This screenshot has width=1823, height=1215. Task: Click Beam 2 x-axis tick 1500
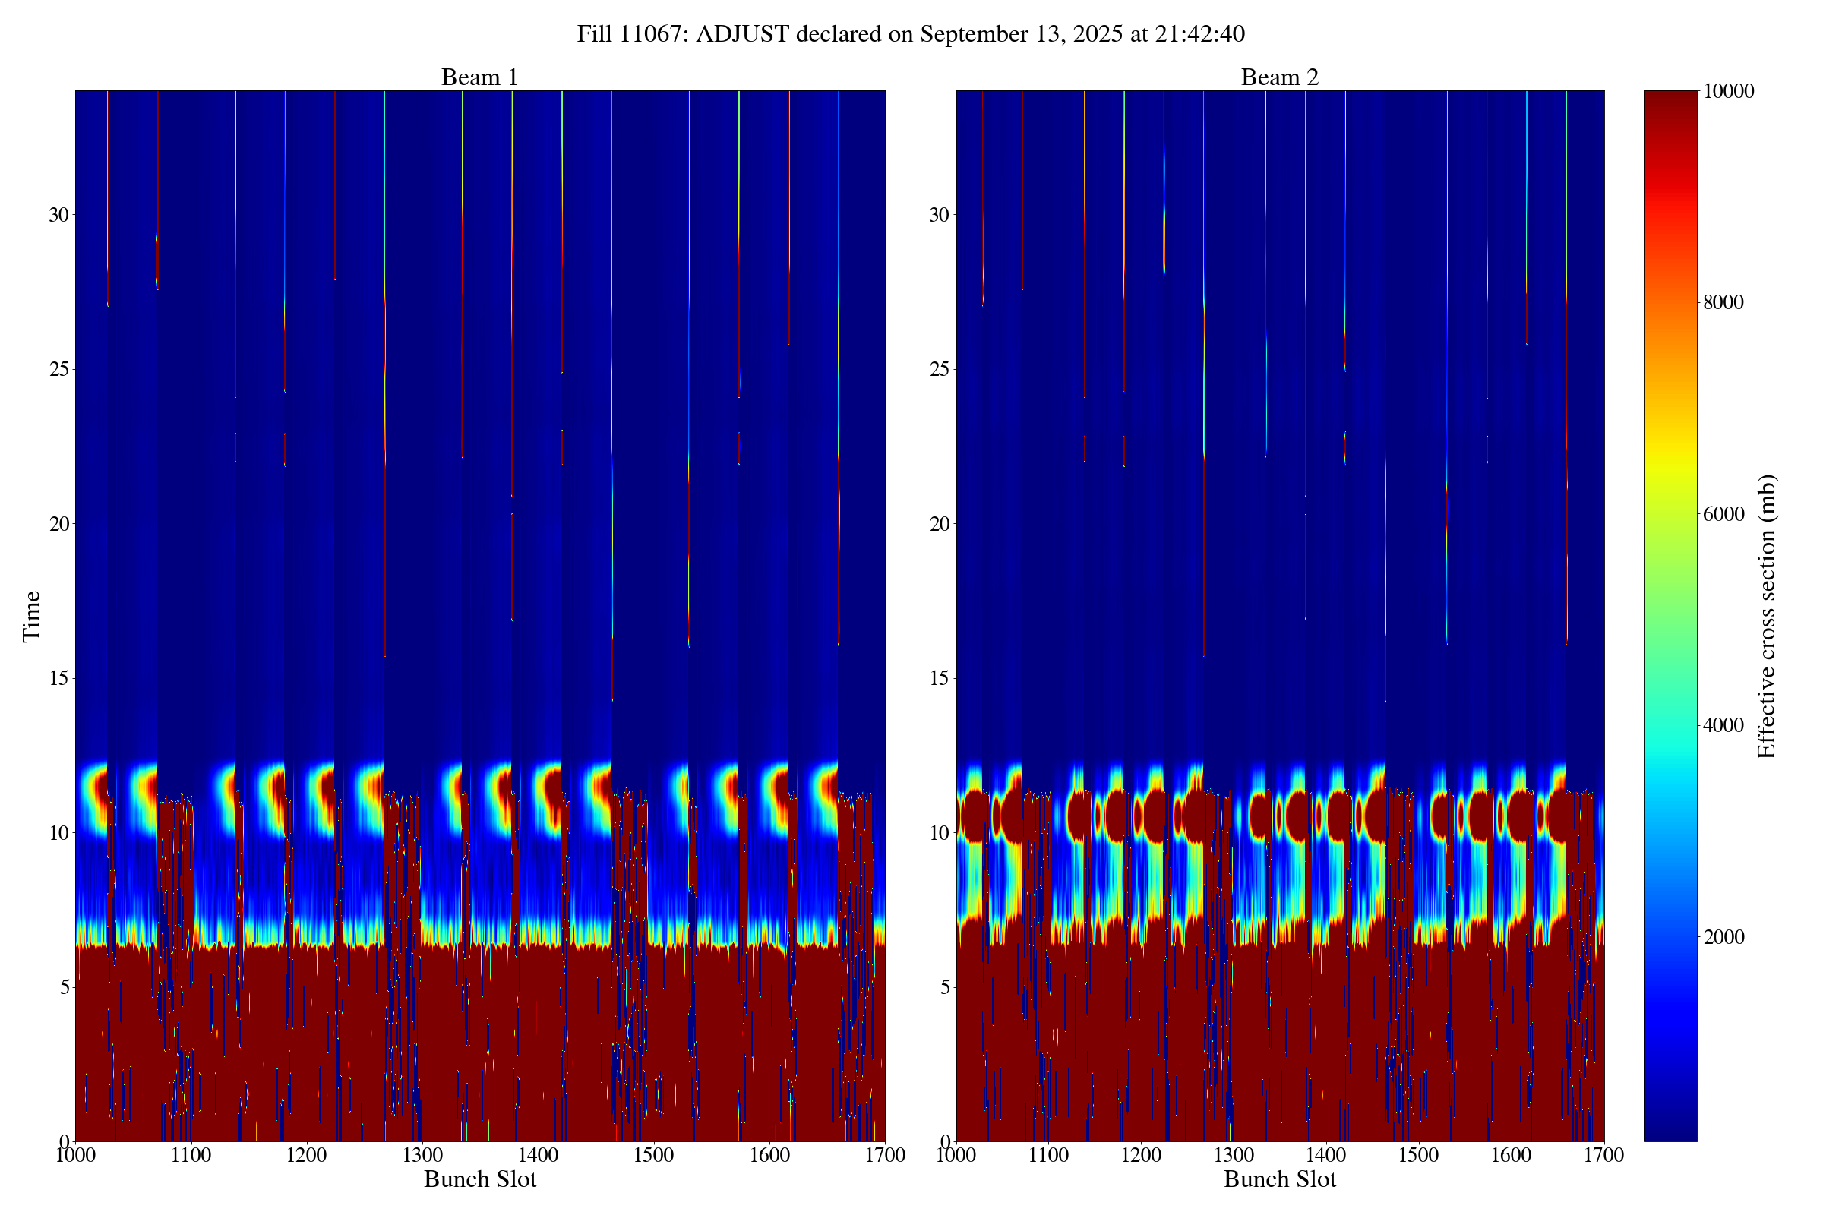1418,1155
